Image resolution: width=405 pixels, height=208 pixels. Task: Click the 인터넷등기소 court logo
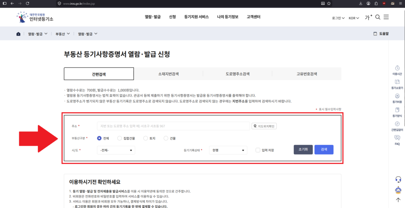pos(35,17)
